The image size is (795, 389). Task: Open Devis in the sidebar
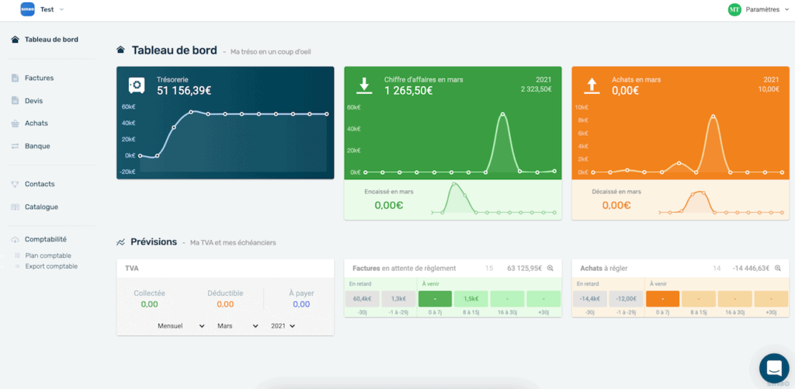[34, 101]
